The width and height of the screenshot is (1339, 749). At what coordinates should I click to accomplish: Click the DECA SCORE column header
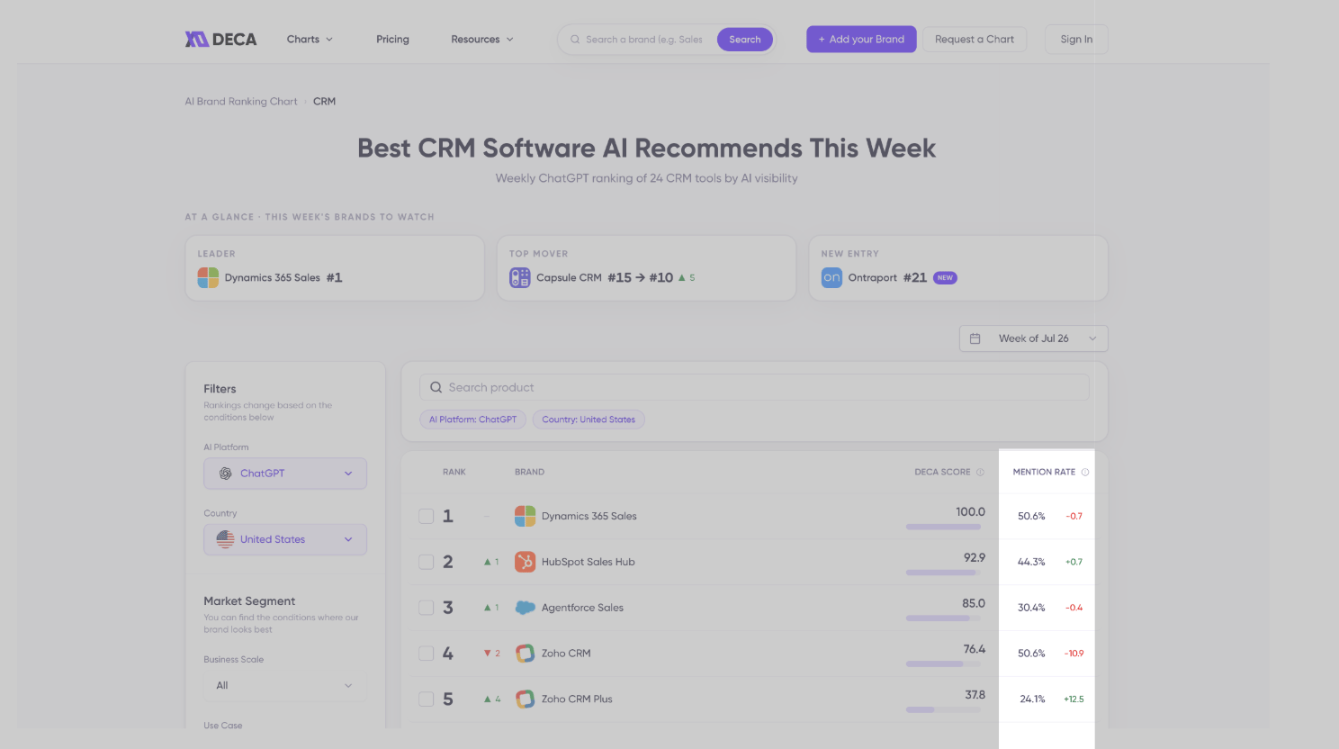coord(942,472)
